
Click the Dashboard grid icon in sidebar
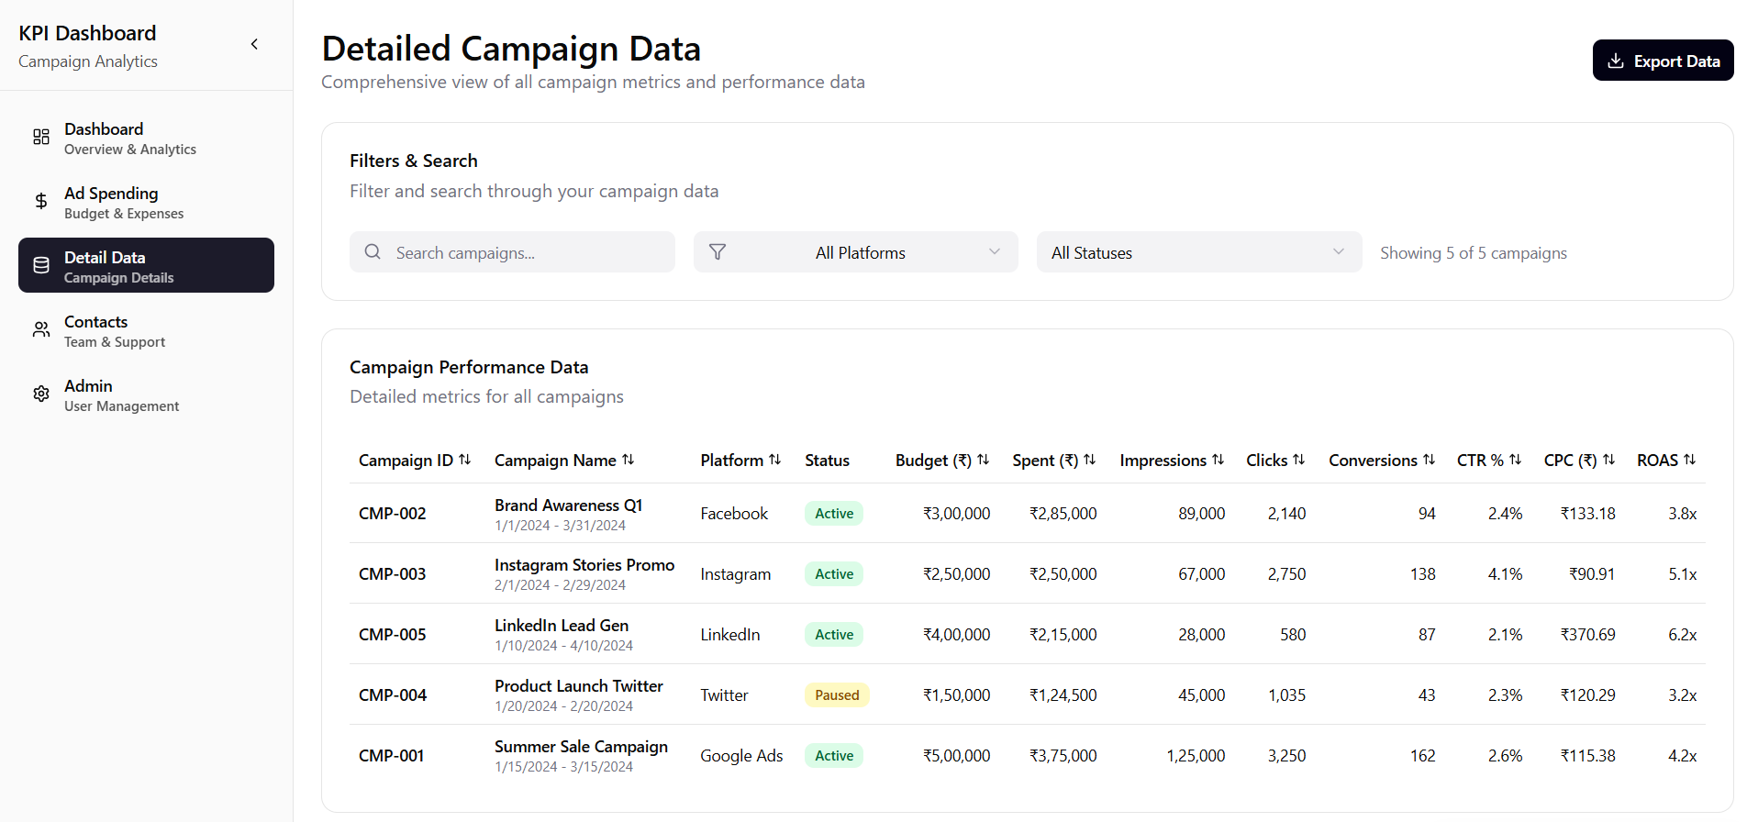coord(41,137)
